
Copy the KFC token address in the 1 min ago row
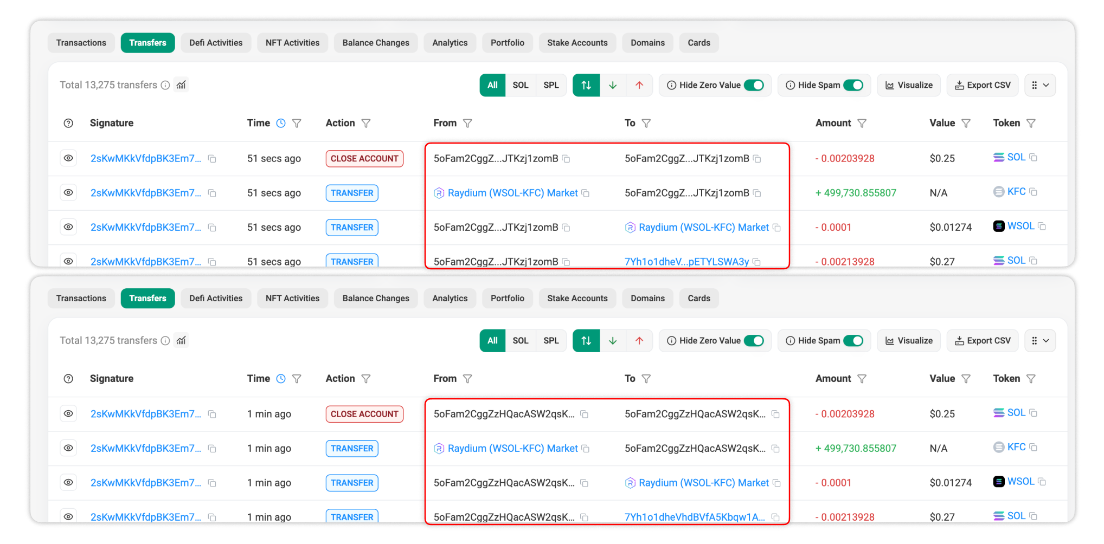click(1033, 448)
